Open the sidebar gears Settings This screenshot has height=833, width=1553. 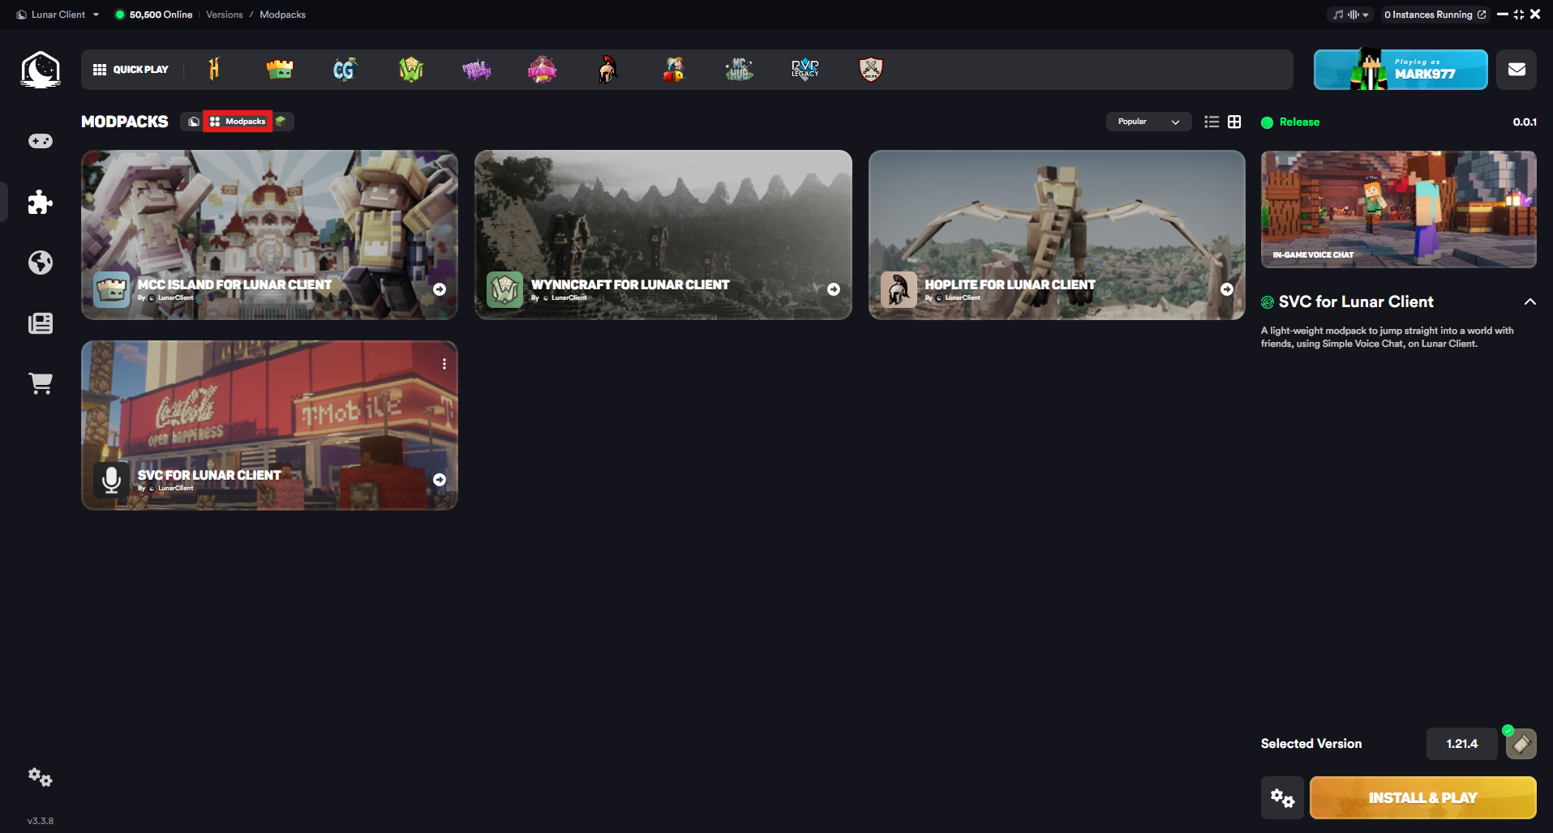pos(41,778)
